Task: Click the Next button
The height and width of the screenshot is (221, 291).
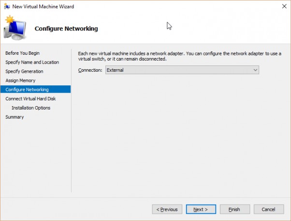Action: [201, 209]
